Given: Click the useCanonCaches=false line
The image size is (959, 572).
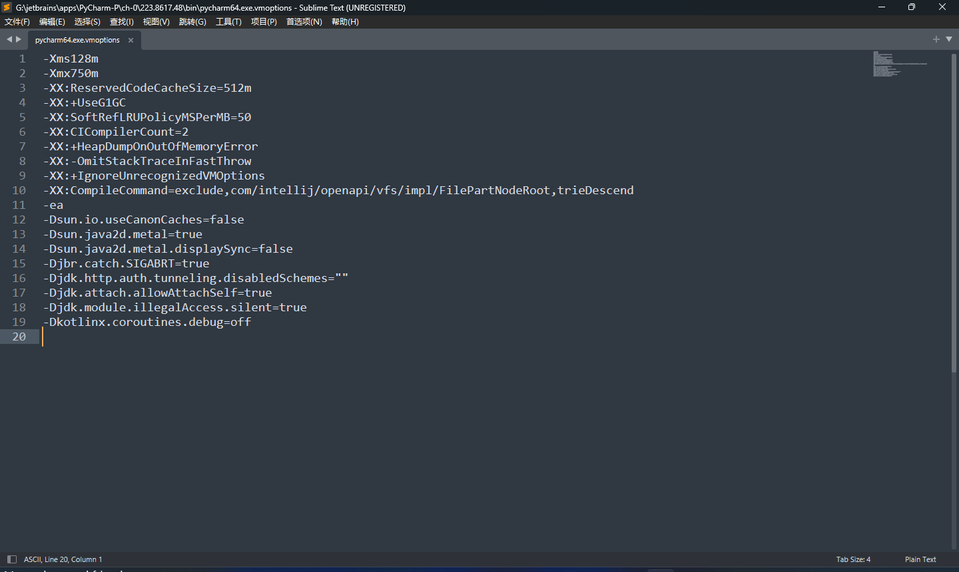Looking at the screenshot, I should 144,219.
